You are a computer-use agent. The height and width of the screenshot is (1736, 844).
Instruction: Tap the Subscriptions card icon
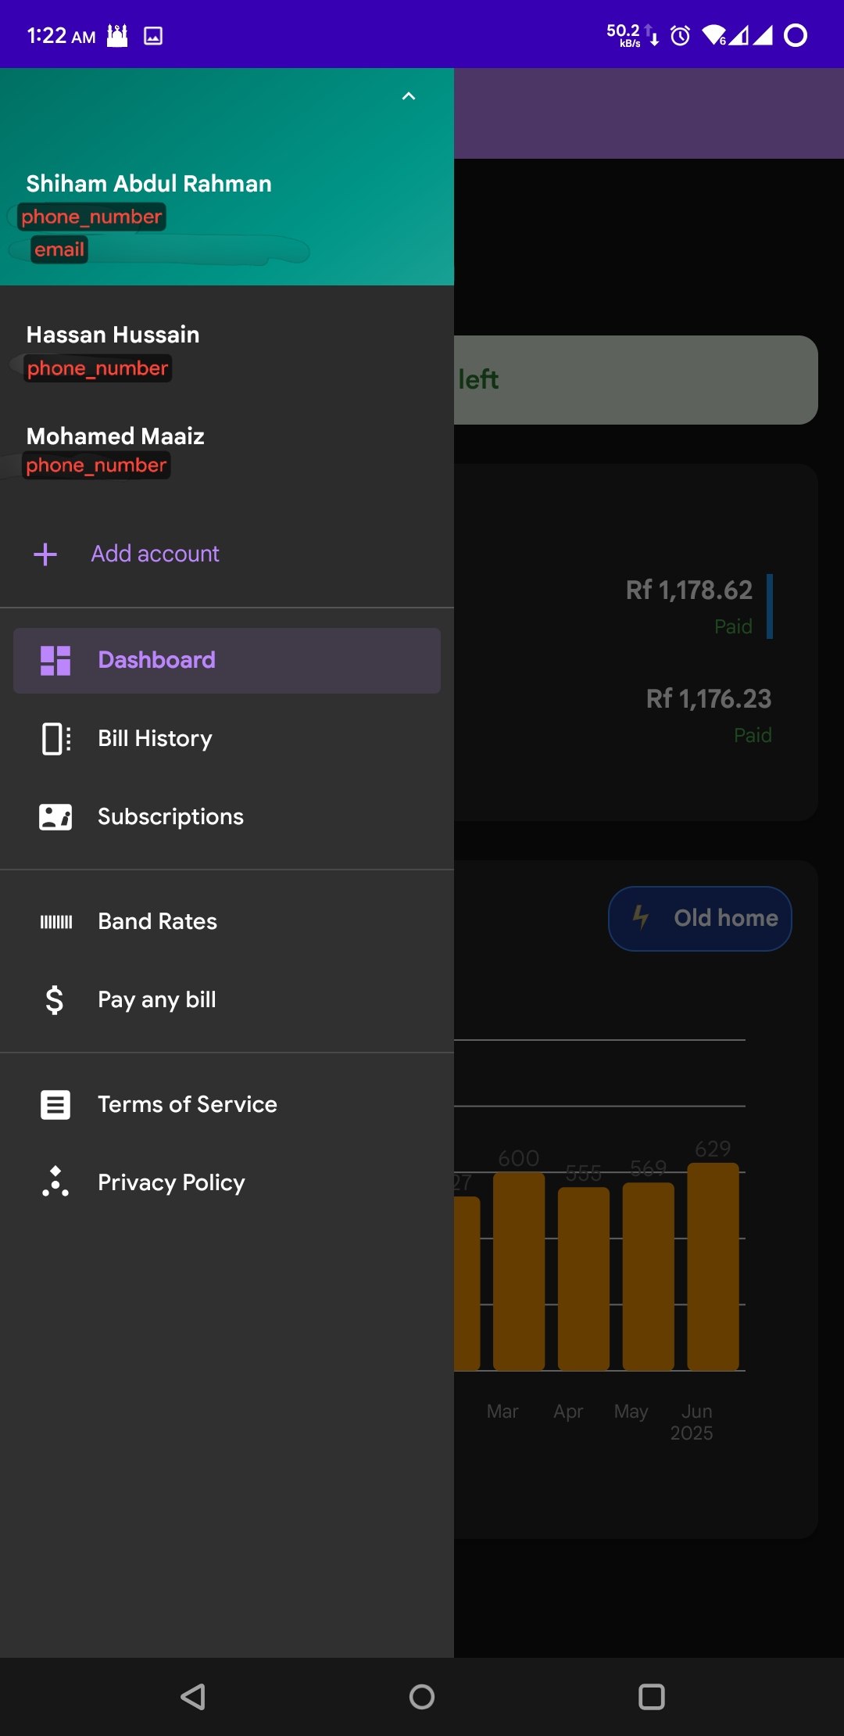[x=55, y=817]
